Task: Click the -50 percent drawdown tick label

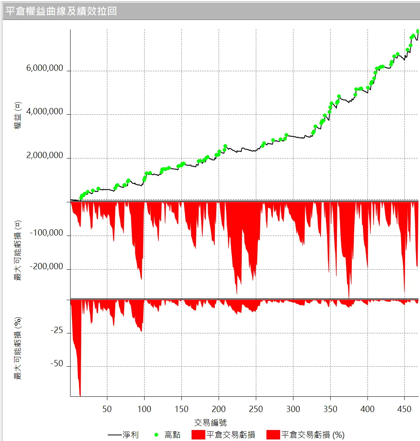Action: 57,364
